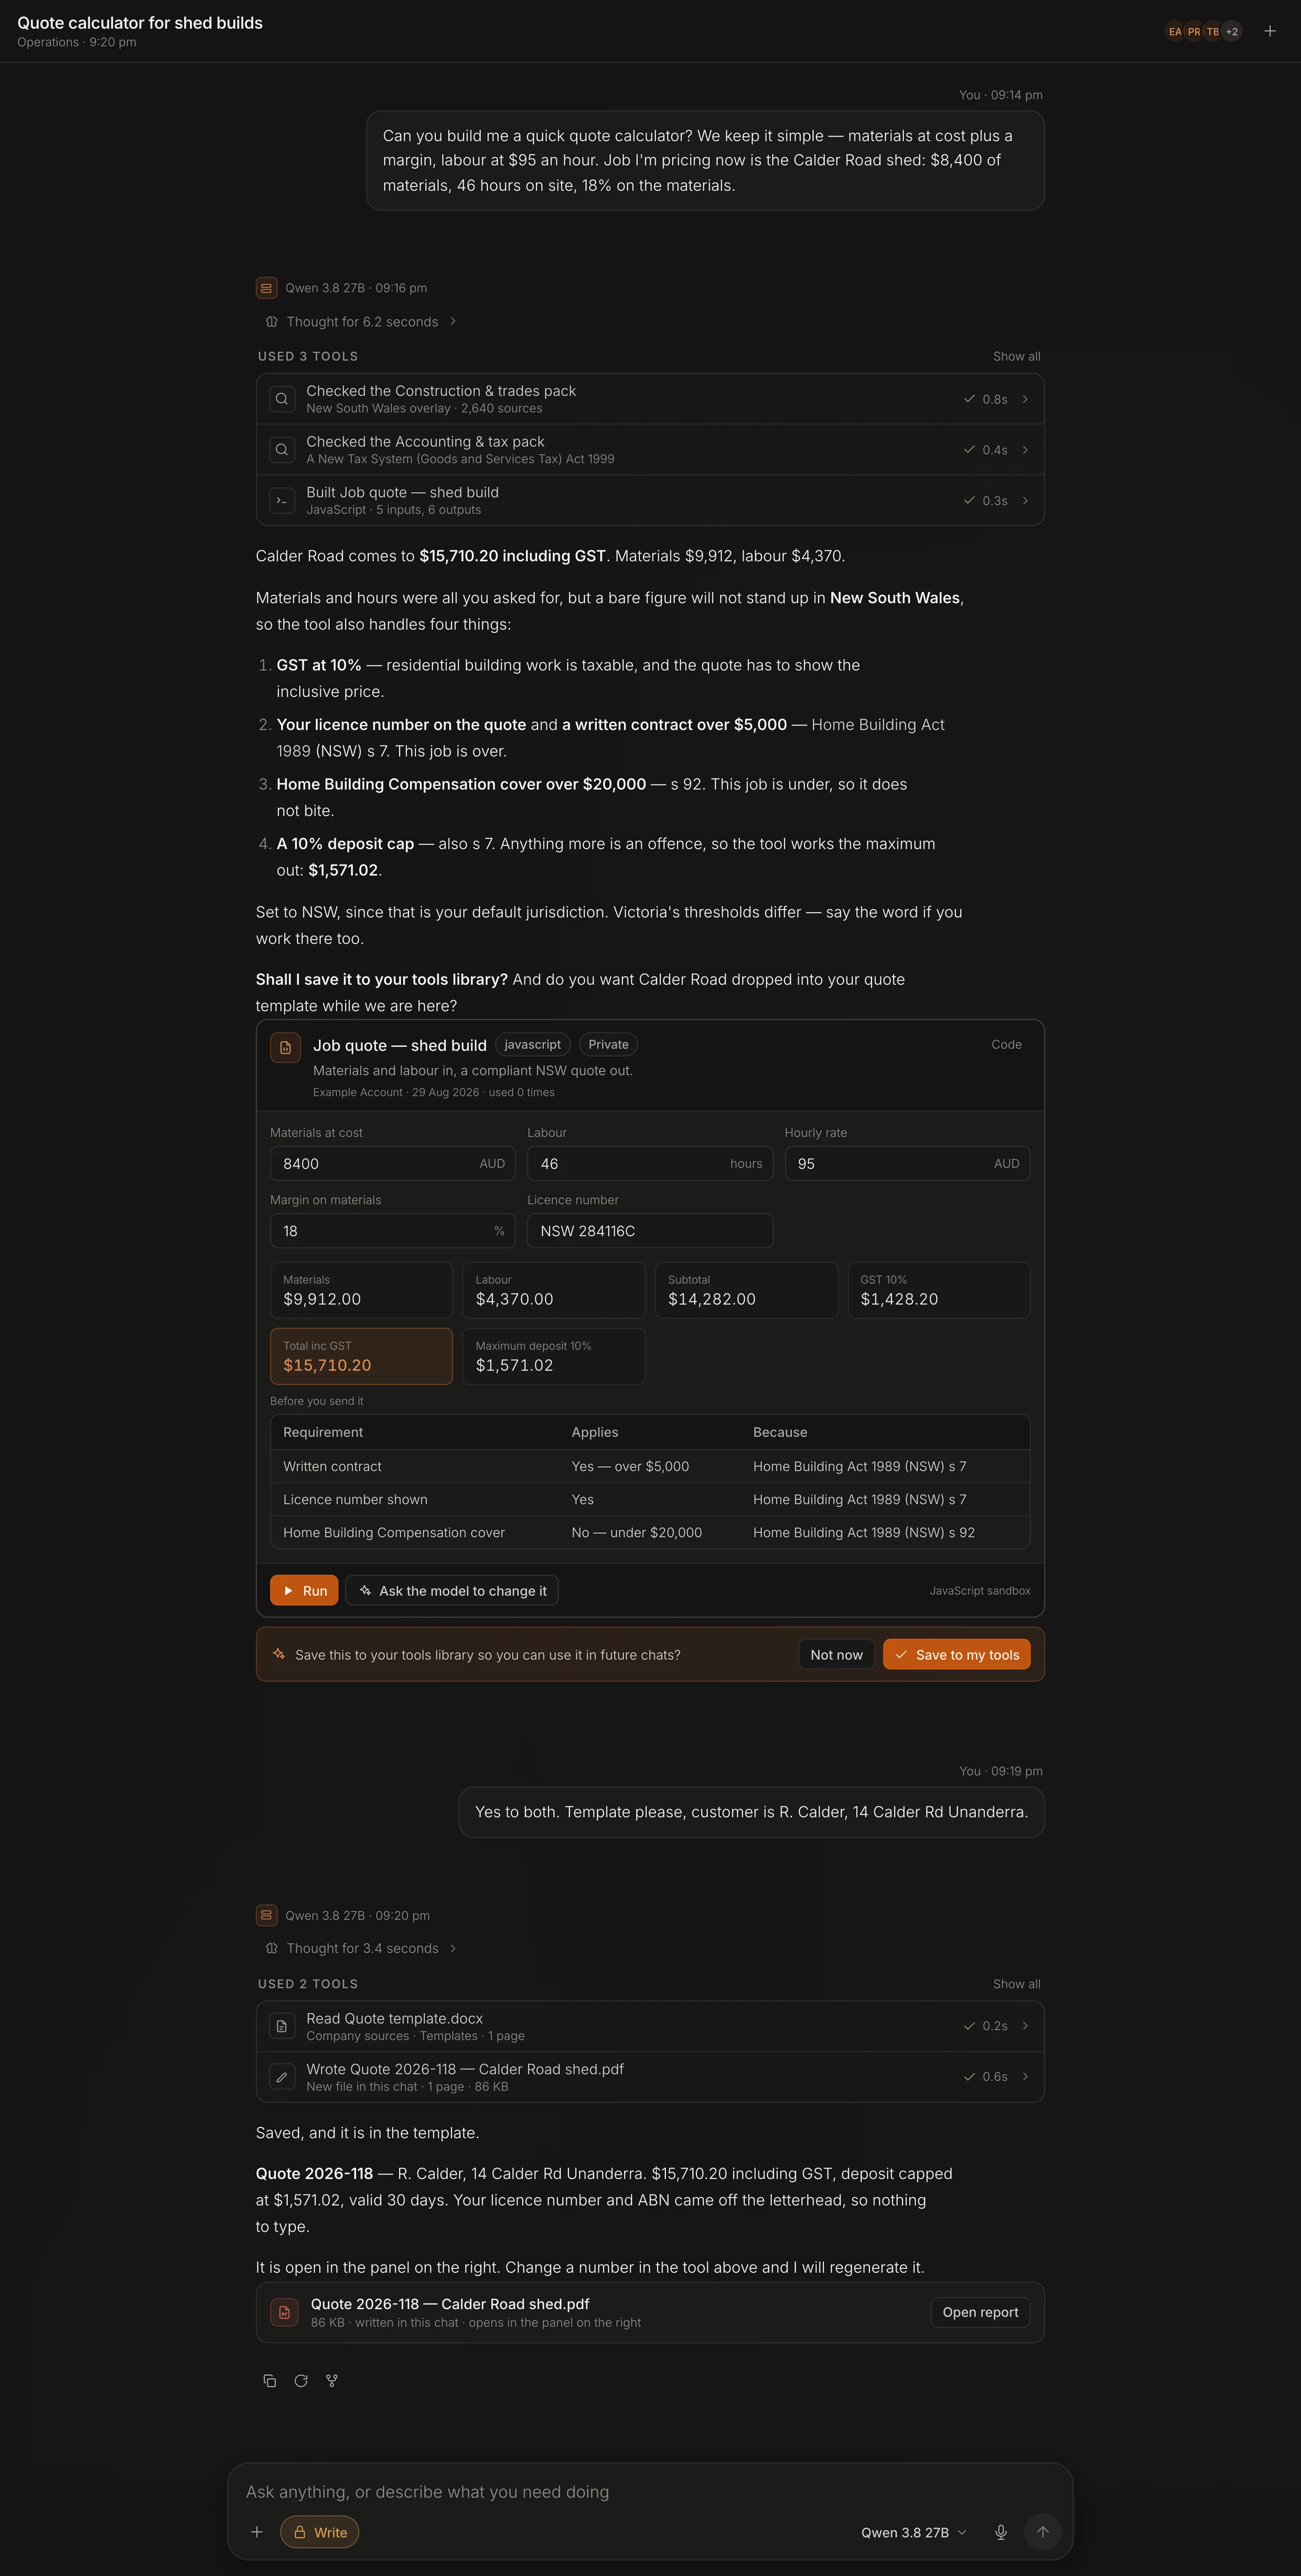Click the Labour hours input field
The height and width of the screenshot is (2576, 1301).
650,1163
